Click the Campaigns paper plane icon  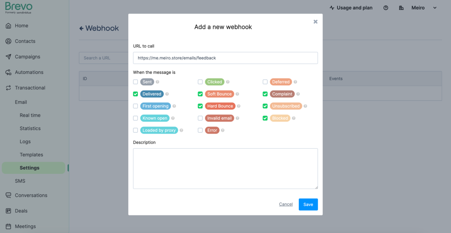click(9, 57)
